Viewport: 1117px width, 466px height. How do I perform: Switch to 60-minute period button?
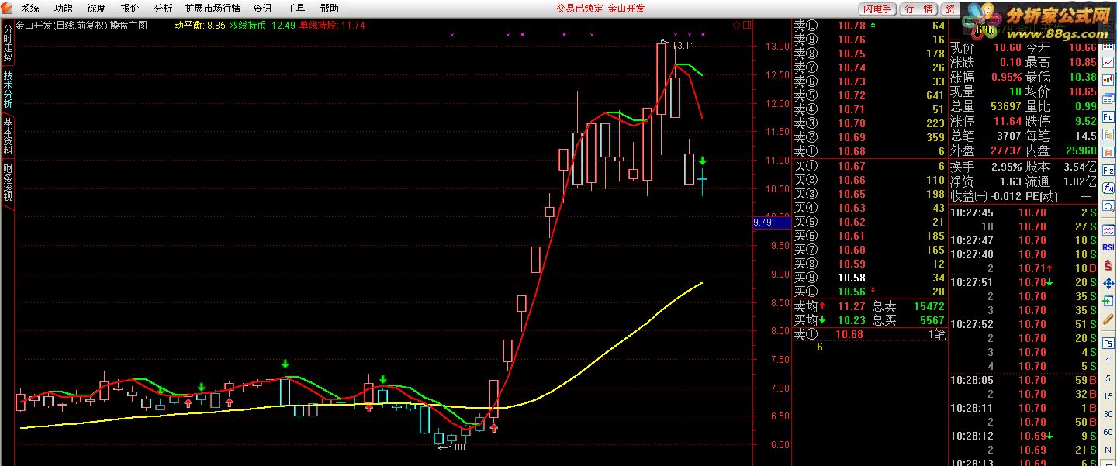point(1108,430)
